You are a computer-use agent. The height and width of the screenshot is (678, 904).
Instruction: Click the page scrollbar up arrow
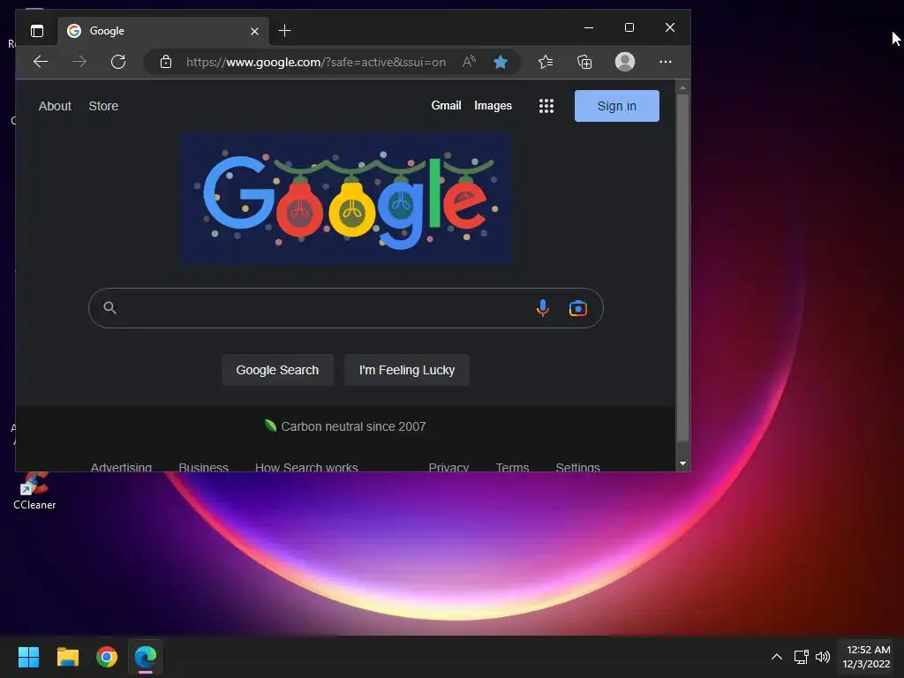point(682,88)
